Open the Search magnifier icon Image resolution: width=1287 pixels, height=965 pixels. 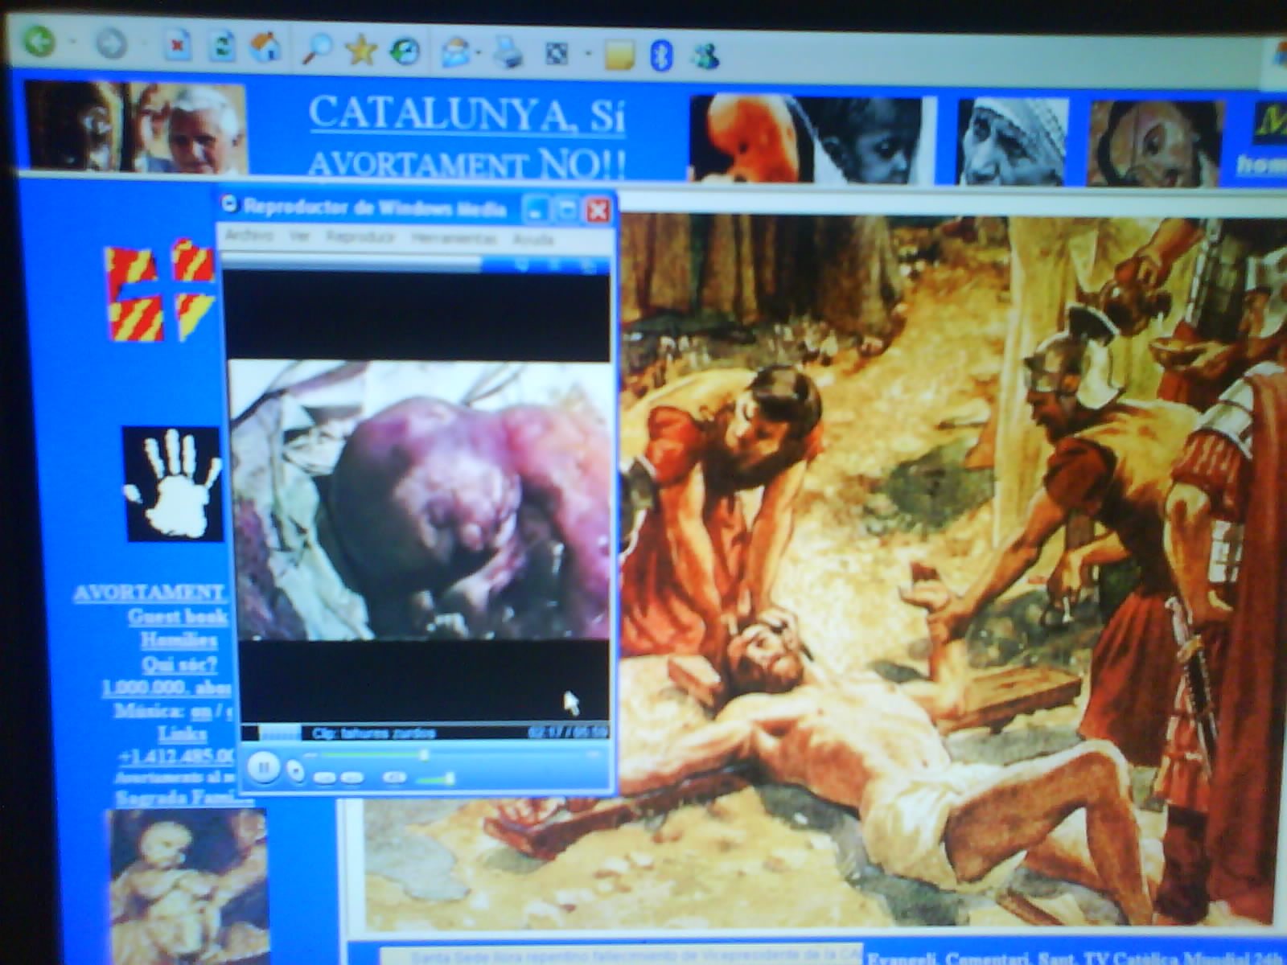[317, 50]
